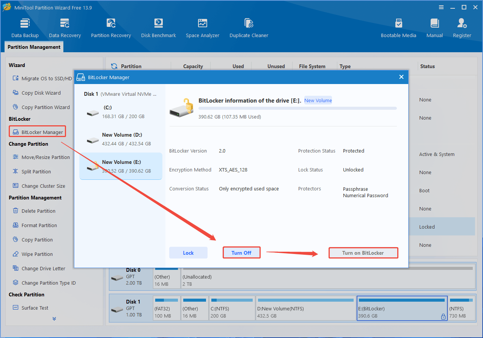Click the Turn Off button
Viewport: 483px width, 338px height.
click(x=241, y=253)
